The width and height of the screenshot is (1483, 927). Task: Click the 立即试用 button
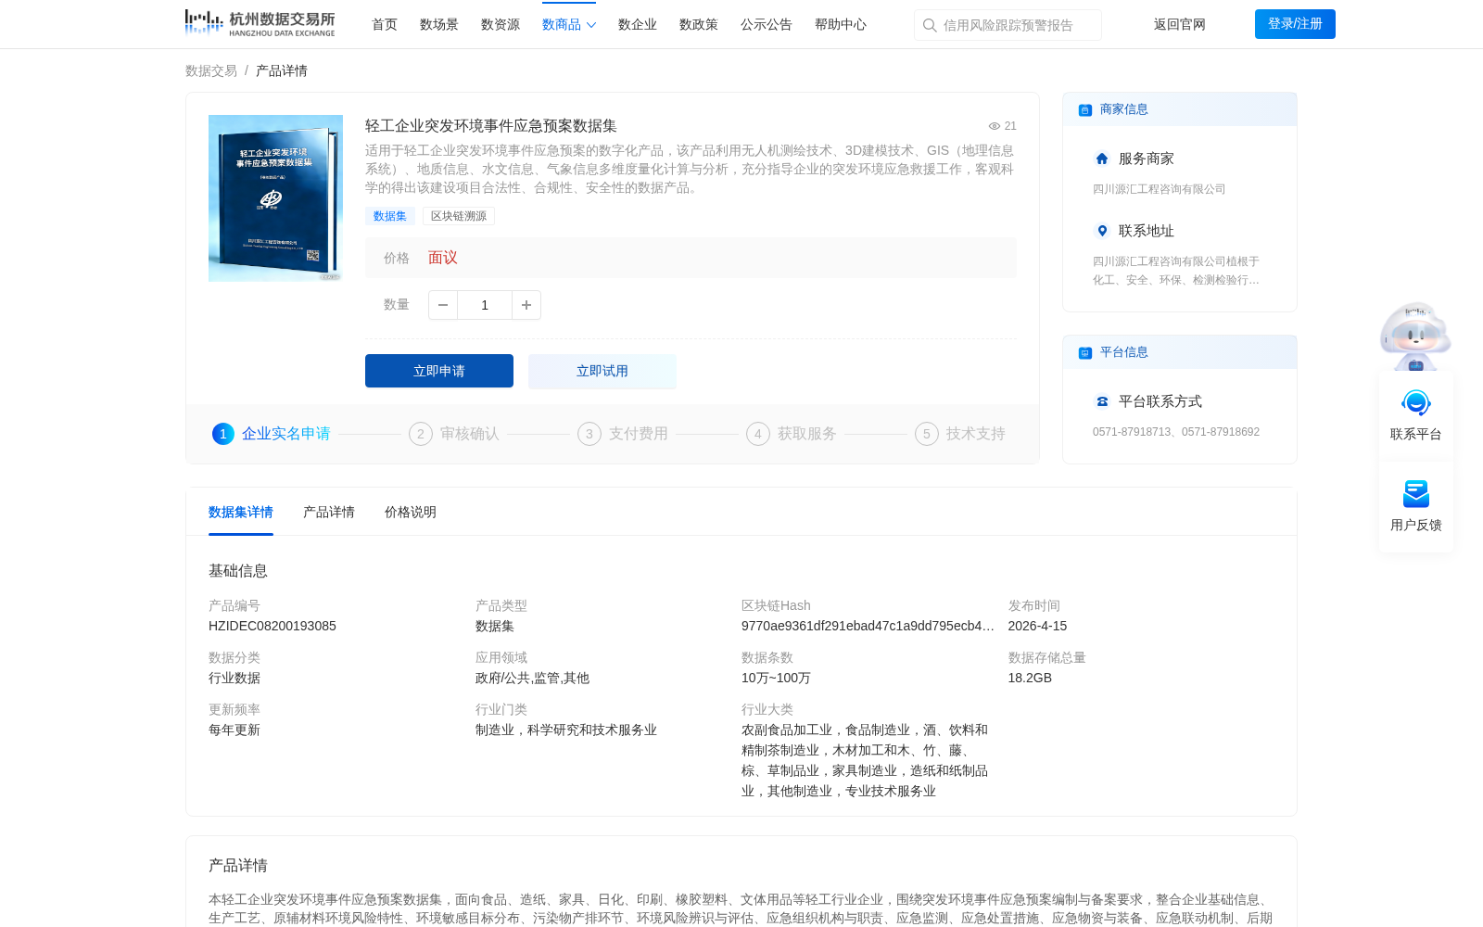602,371
